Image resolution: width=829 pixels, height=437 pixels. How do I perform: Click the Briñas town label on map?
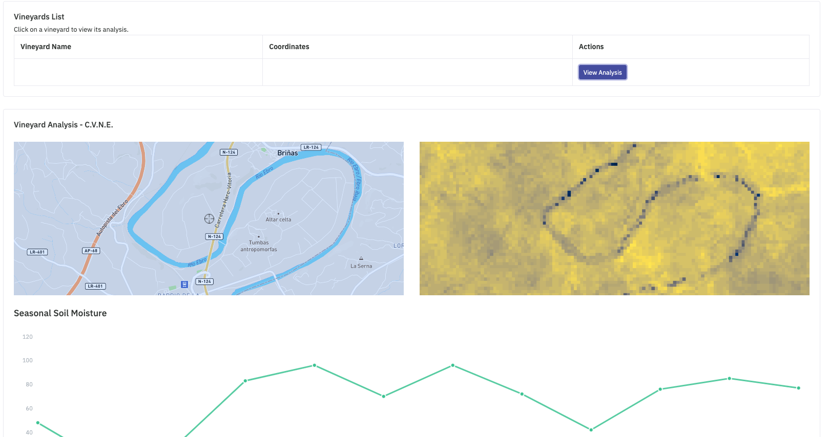287,153
